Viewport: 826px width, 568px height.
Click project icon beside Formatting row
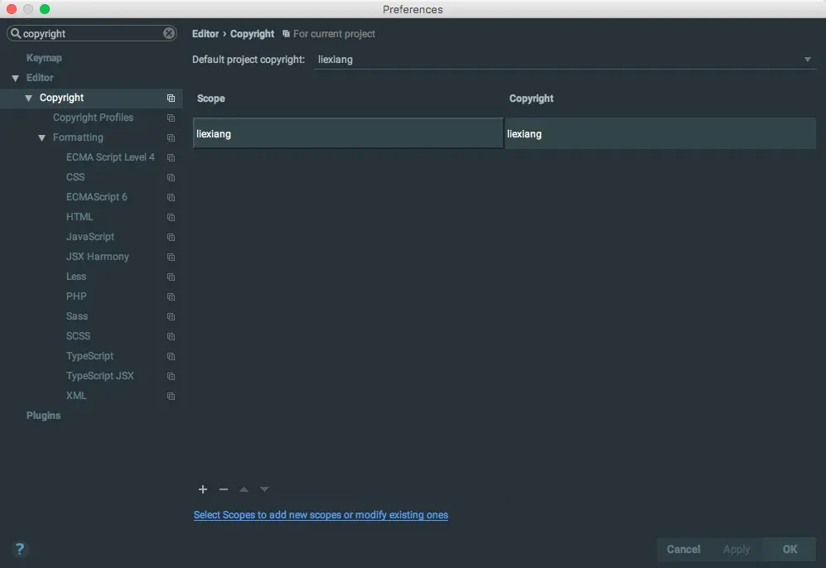[x=171, y=138]
